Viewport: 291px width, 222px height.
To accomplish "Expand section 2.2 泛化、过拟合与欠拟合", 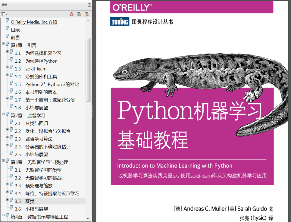I will pyautogui.click(x=8, y=130).
